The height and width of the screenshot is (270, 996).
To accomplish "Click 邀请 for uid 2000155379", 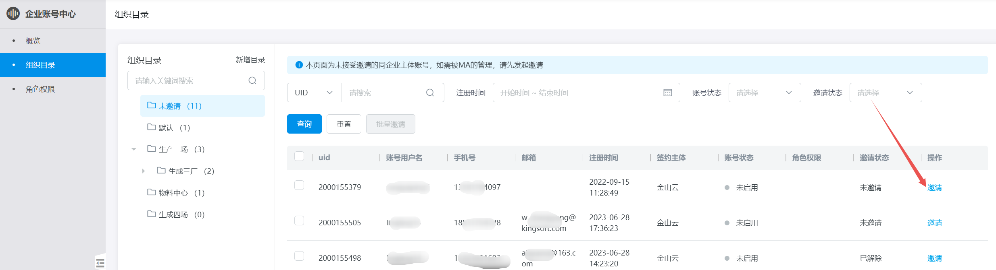I will (x=935, y=187).
